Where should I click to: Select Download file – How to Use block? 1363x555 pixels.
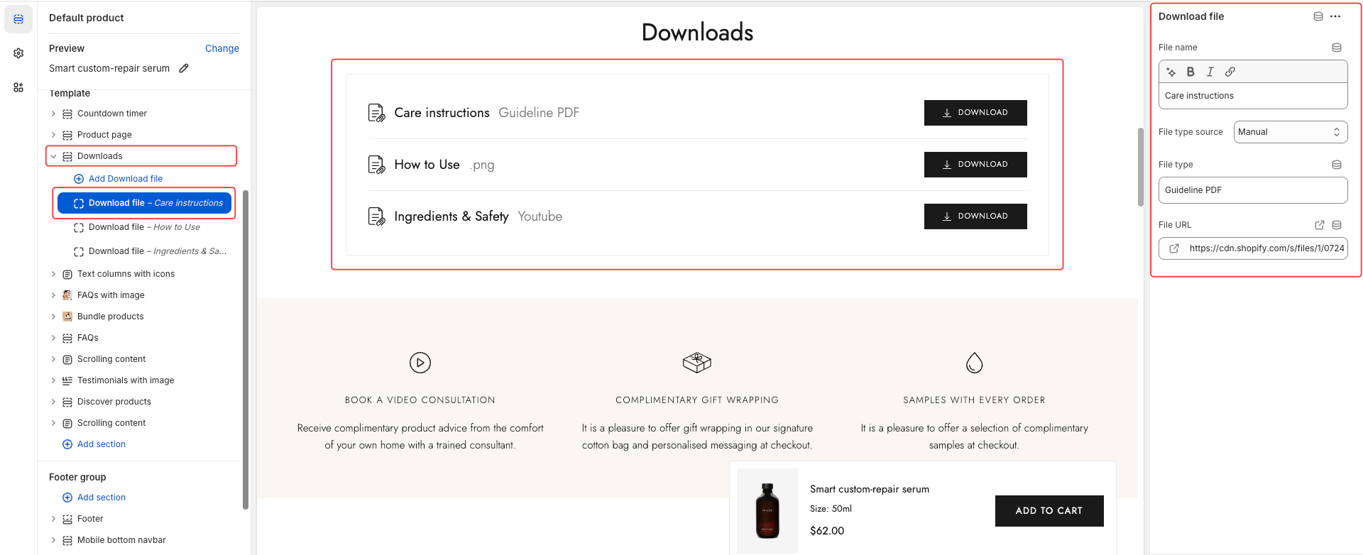pyautogui.click(x=144, y=227)
